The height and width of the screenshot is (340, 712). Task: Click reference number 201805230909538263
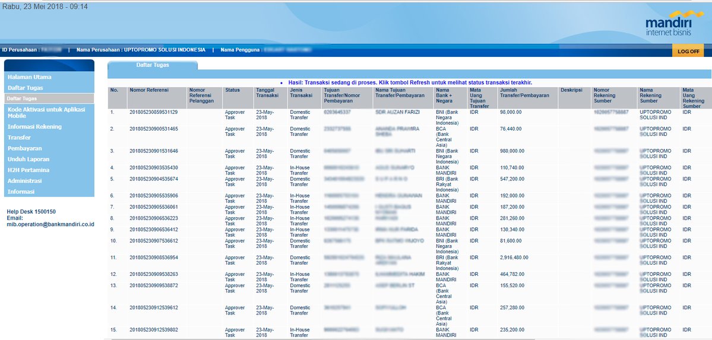tap(153, 274)
